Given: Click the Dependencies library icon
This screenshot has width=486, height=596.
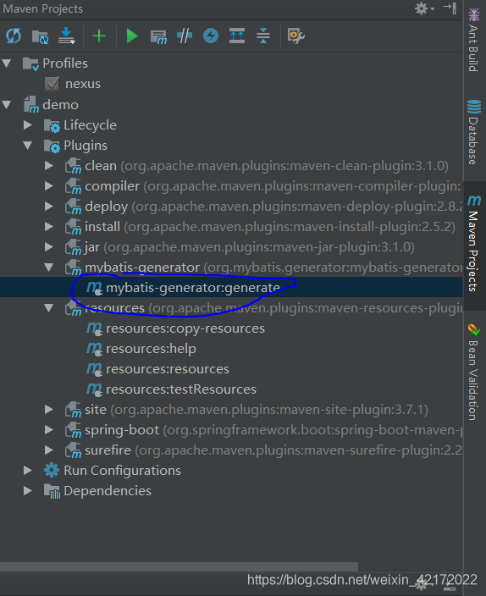Looking at the screenshot, I should coord(52,491).
